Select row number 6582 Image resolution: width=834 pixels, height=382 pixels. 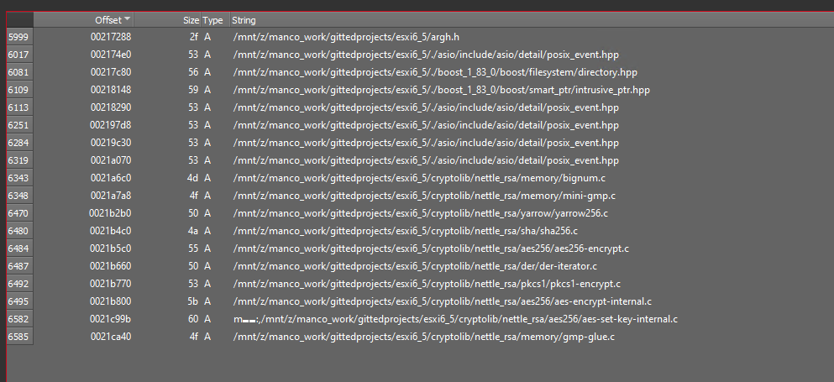coord(19,319)
